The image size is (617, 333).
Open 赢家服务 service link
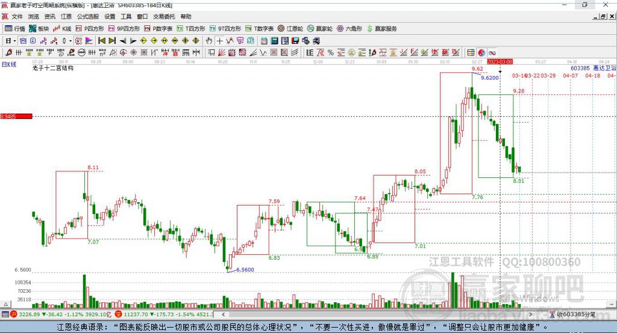(x=382, y=29)
